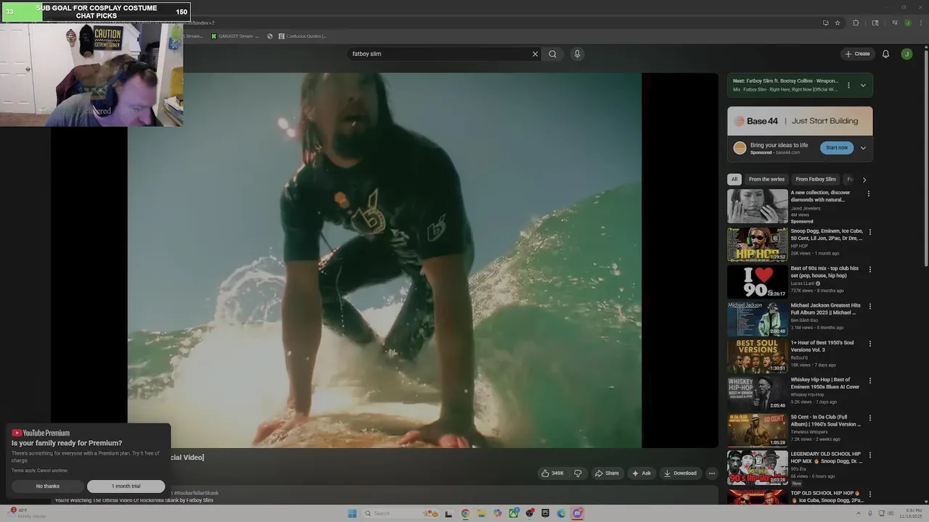The height and width of the screenshot is (522, 929).
Task: Open options menu for the Next Fatboy Slim mix
Action: [848, 86]
